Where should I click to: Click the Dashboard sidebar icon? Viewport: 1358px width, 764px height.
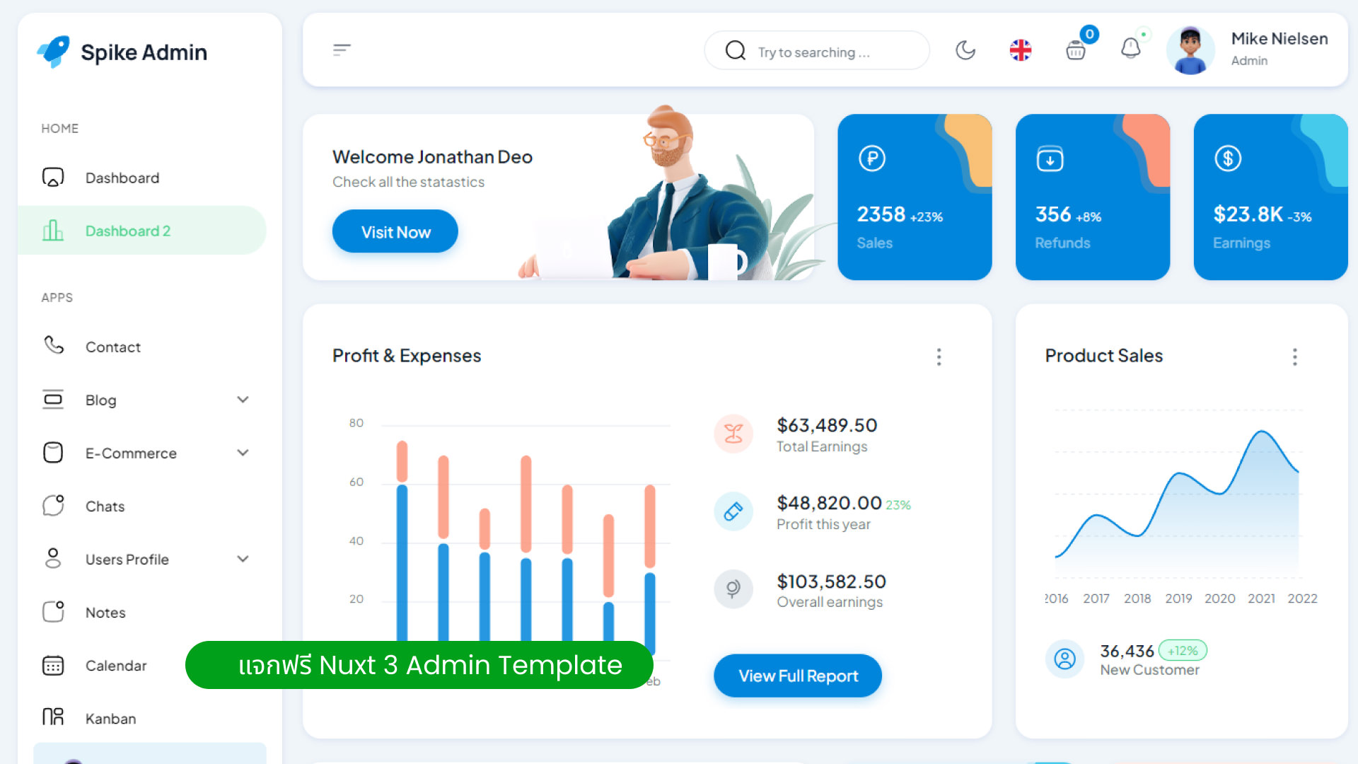pos(52,176)
